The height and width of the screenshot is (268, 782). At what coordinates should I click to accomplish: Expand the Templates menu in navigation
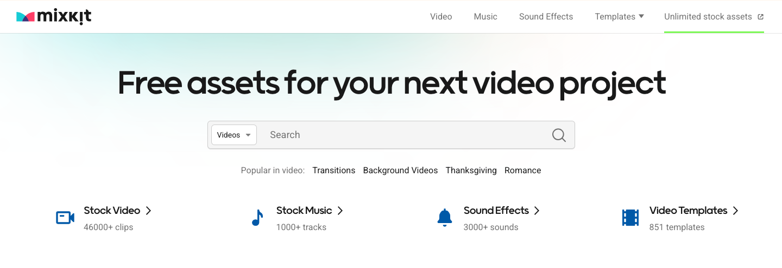tap(619, 17)
